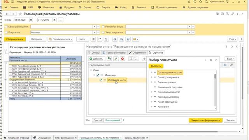Uncheck the Менеджер grouping checkbox

[x=98, y=75]
